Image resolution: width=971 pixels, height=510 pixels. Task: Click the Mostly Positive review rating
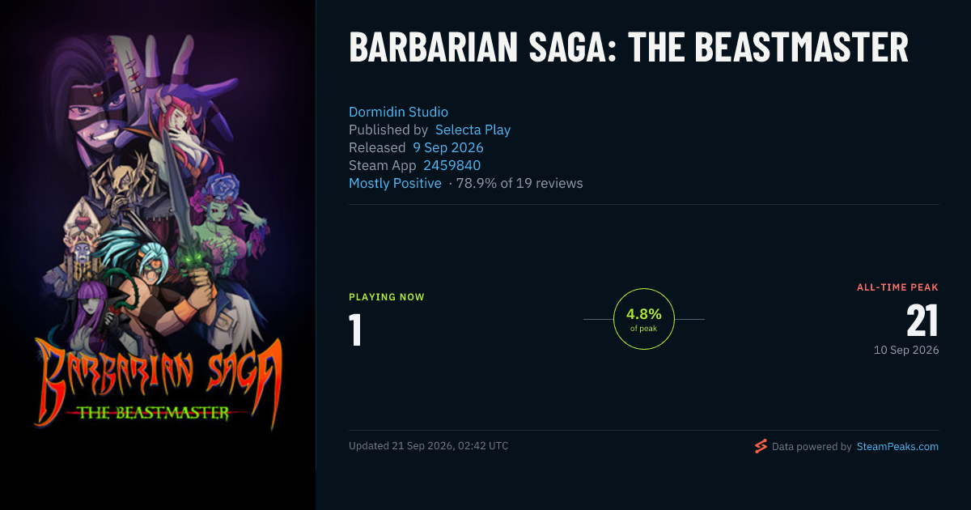pyautogui.click(x=395, y=183)
